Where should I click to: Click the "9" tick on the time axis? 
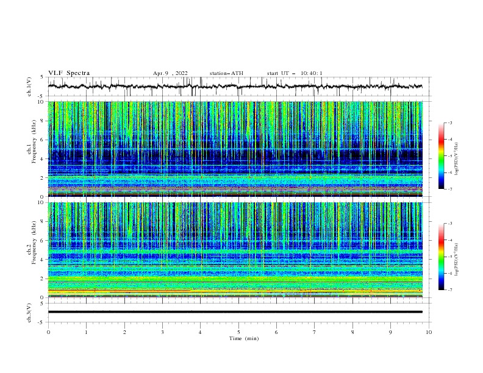point(390,332)
